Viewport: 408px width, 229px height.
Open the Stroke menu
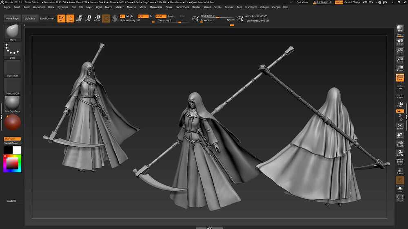(x=218, y=7)
